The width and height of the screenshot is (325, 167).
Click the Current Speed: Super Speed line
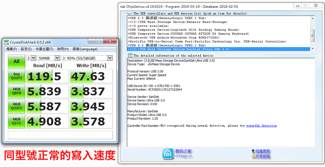point(147,75)
